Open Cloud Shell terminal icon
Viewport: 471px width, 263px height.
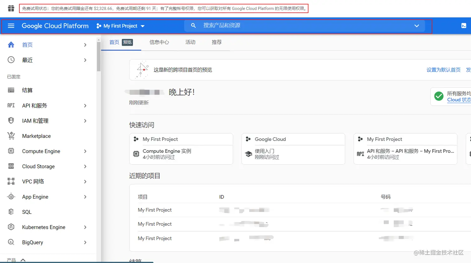[464, 26]
